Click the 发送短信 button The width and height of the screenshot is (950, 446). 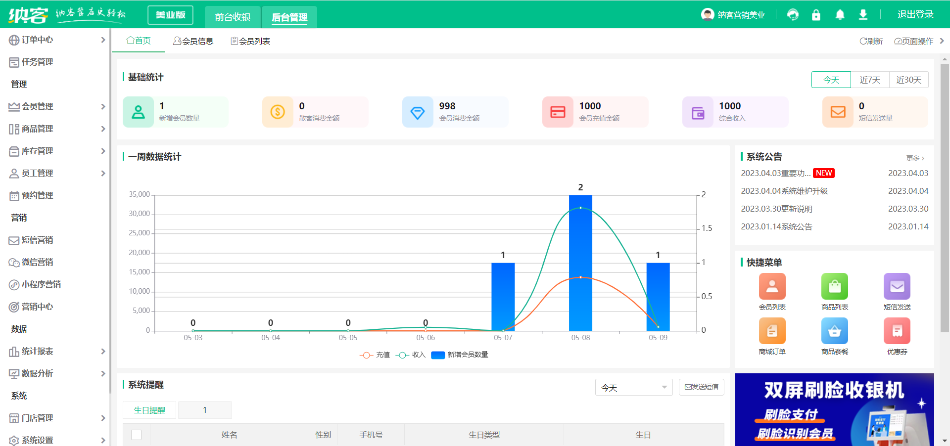pyautogui.click(x=701, y=387)
